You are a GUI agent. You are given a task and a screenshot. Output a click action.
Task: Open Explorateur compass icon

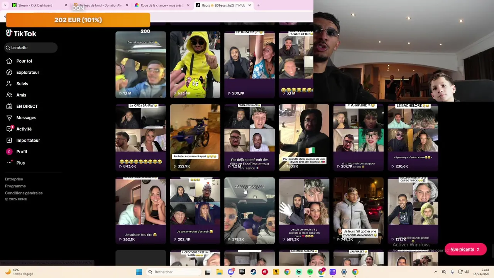coord(9,72)
